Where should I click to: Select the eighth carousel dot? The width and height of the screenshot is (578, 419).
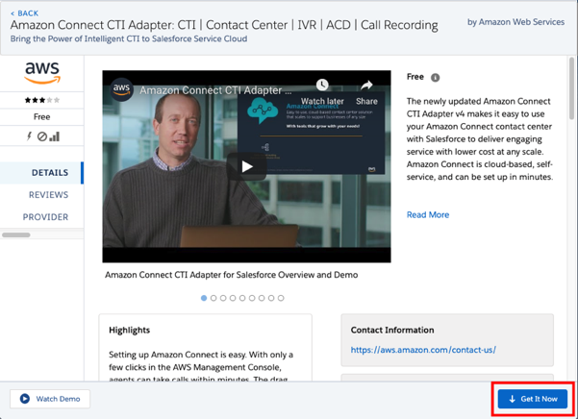[271, 298]
